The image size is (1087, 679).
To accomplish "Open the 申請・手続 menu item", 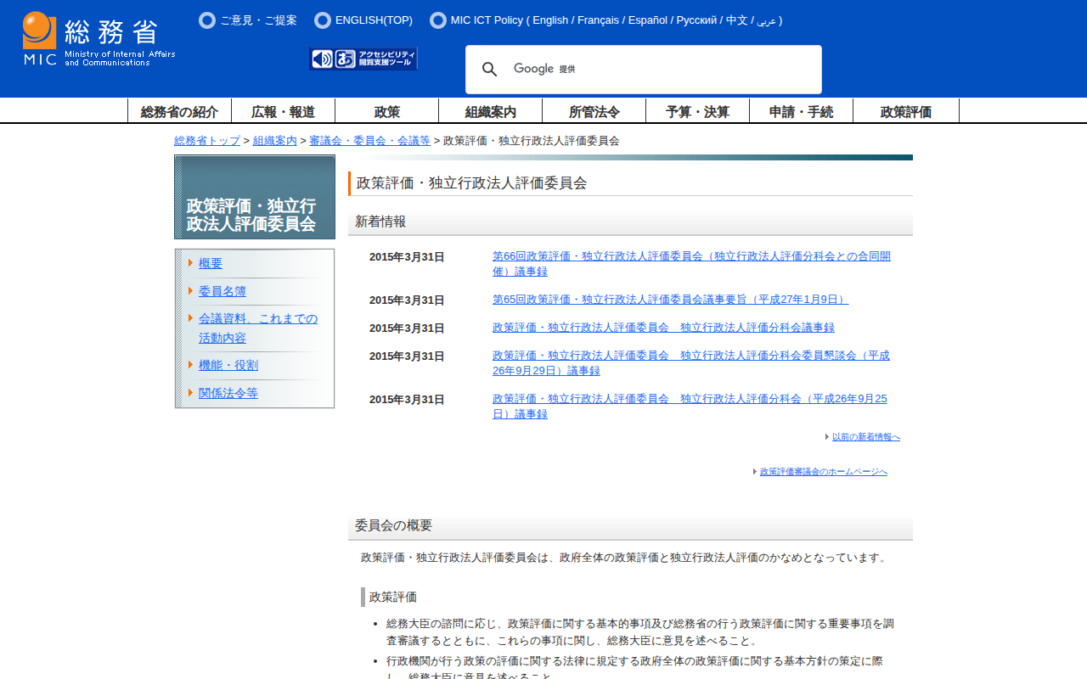I will click(801, 111).
